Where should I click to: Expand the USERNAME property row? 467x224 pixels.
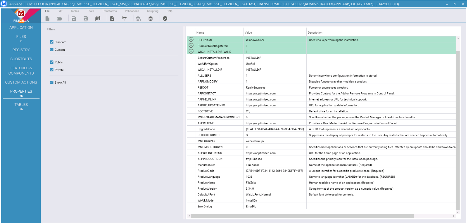(x=191, y=39)
